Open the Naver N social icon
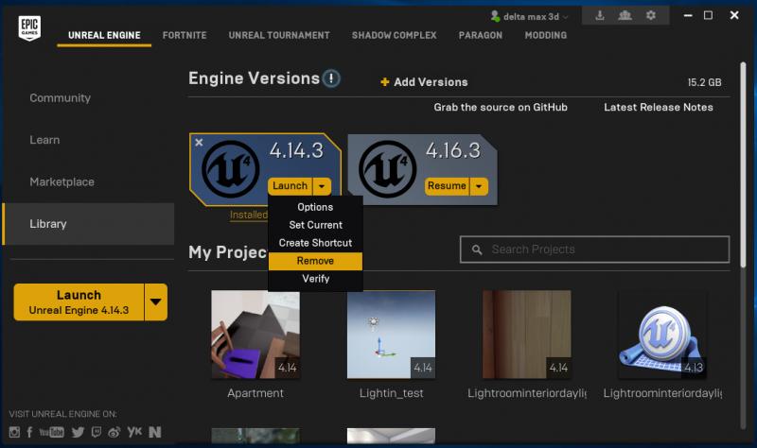 pos(154,432)
